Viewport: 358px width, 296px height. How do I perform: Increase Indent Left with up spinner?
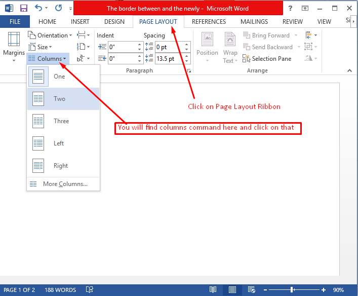pos(139,44)
